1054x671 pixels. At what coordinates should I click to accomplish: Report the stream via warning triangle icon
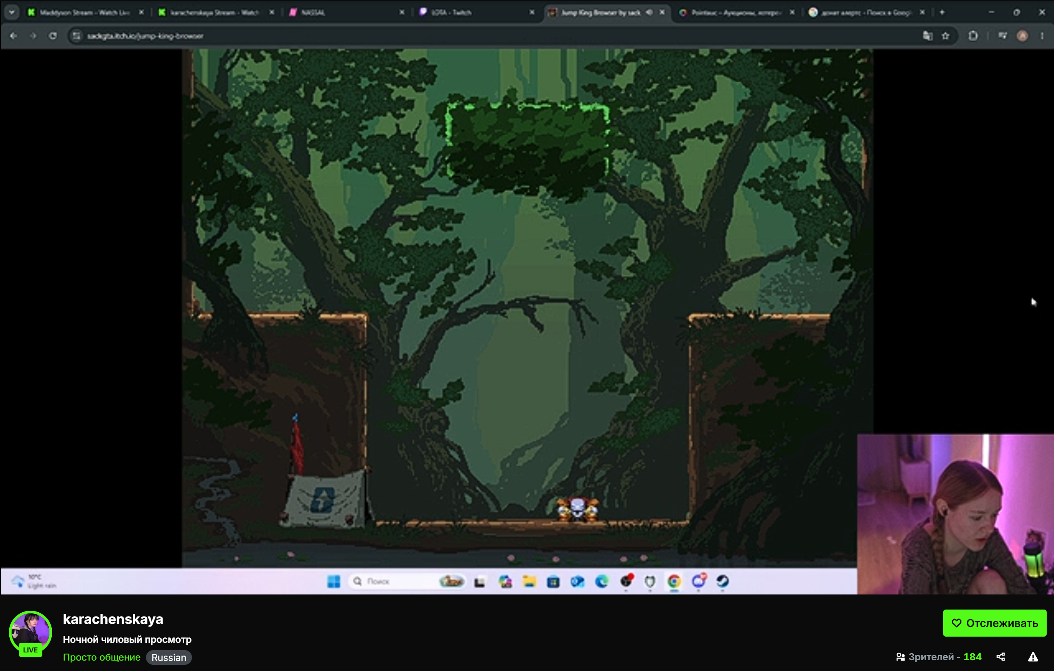(1033, 657)
